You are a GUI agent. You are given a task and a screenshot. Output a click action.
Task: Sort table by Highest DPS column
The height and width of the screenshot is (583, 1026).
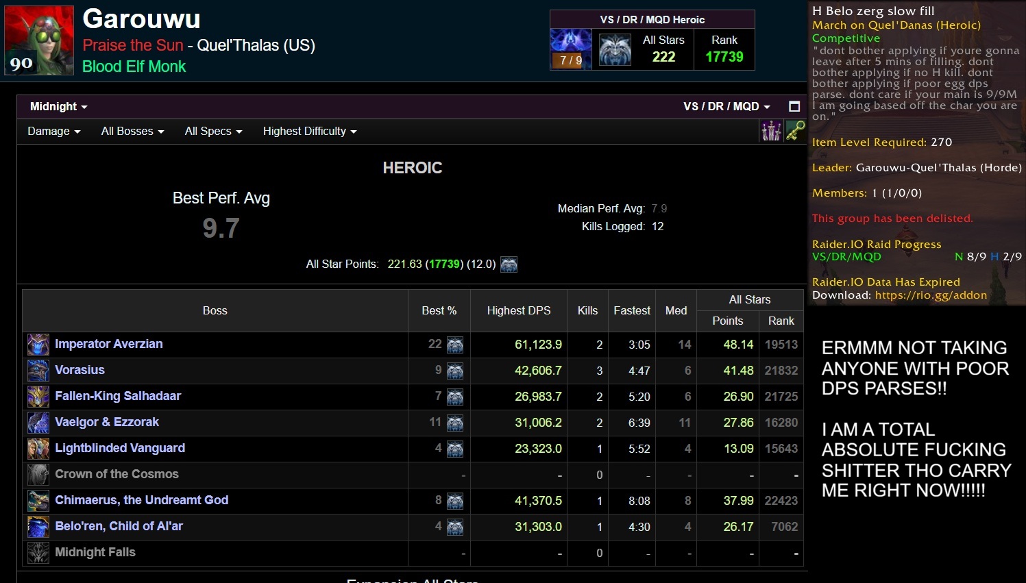[x=519, y=311]
